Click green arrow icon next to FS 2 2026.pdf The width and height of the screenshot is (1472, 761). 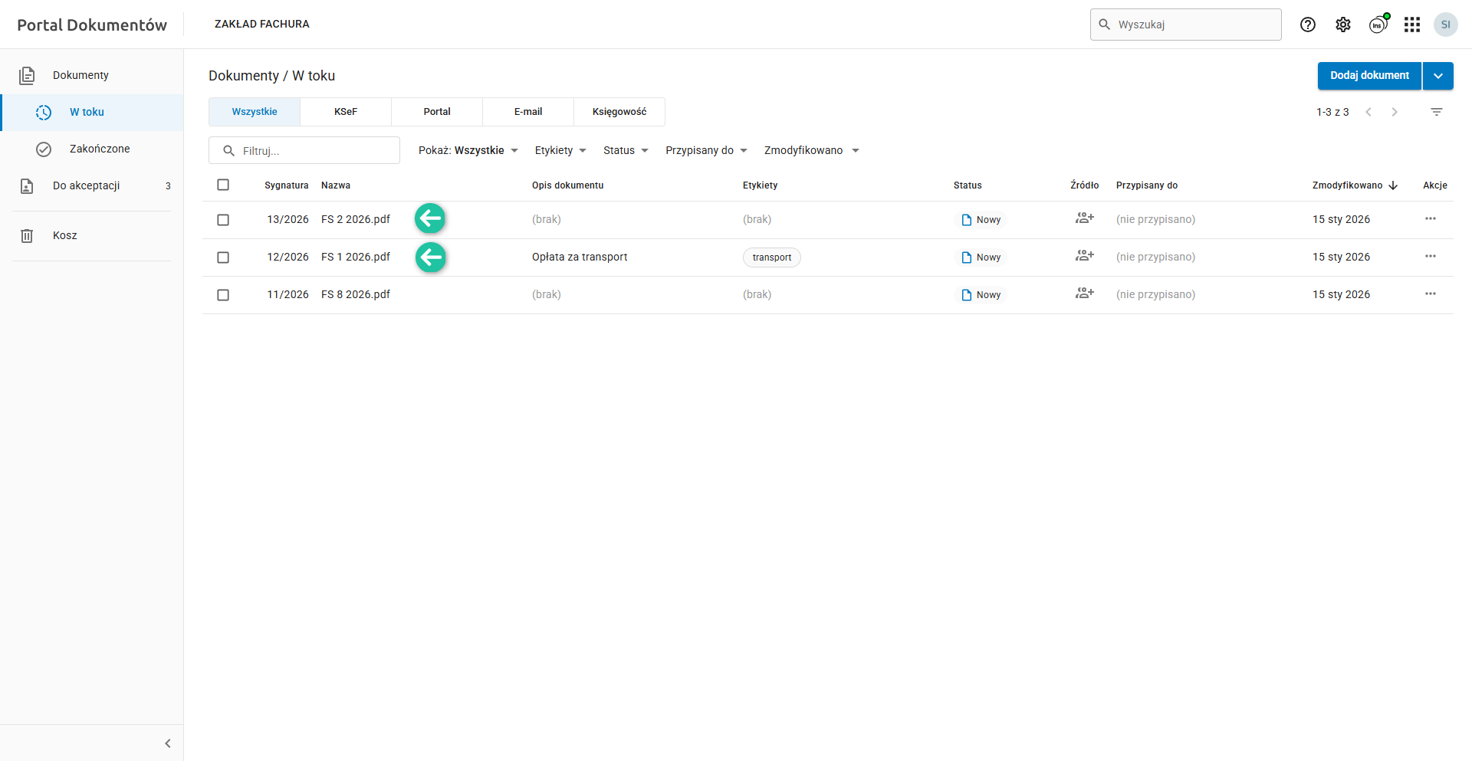point(430,219)
